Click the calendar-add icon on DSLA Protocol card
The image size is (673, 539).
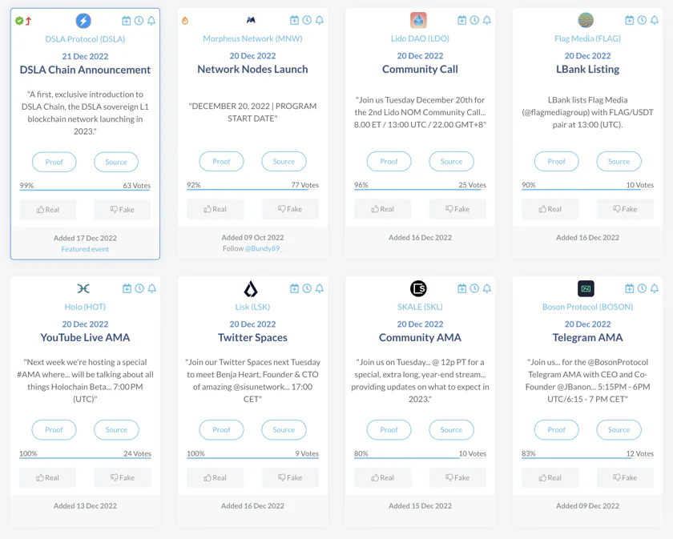pos(127,21)
